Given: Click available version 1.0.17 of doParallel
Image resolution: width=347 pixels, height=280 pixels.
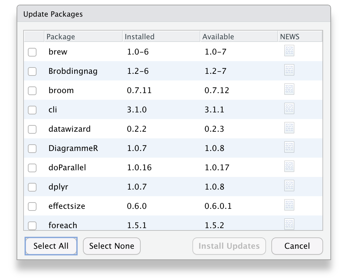Looking at the screenshot, I should (x=217, y=168).
